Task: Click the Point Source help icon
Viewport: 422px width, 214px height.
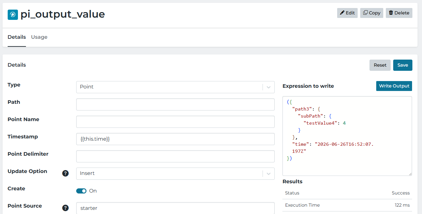Action: point(66,208)
